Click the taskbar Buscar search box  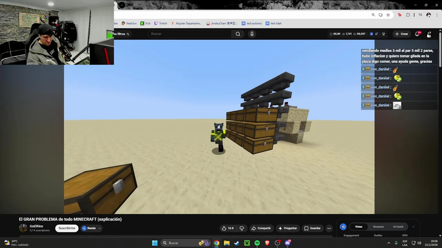186,243
